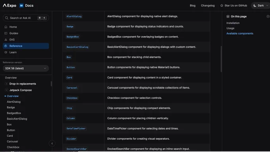Click the Chip components description text
The image size is (270, 152).
(139, 108)
